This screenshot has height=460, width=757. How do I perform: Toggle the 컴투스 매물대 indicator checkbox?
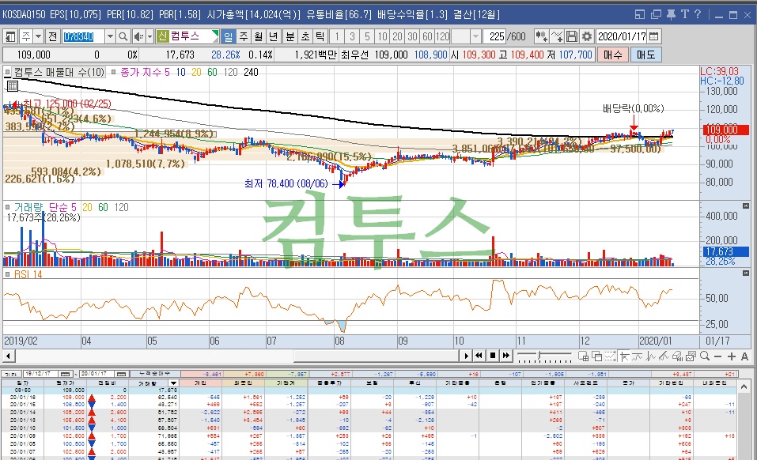7,73
